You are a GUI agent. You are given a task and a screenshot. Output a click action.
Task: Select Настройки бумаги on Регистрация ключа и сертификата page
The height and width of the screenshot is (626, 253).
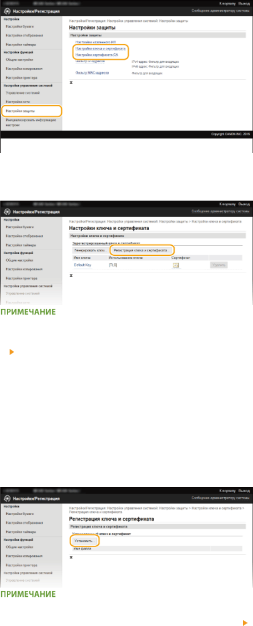(20, 514)
